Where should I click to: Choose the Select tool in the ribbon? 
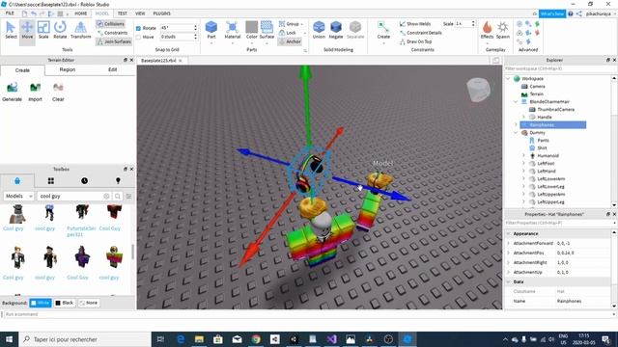coord(11,30)
